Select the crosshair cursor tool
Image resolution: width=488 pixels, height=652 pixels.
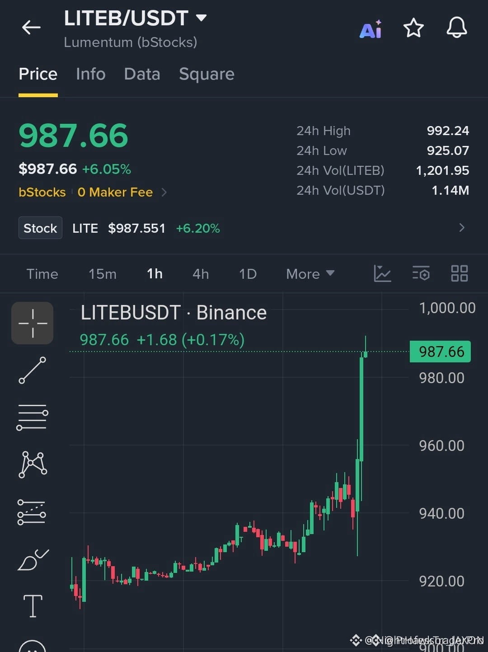coord(33,323)
